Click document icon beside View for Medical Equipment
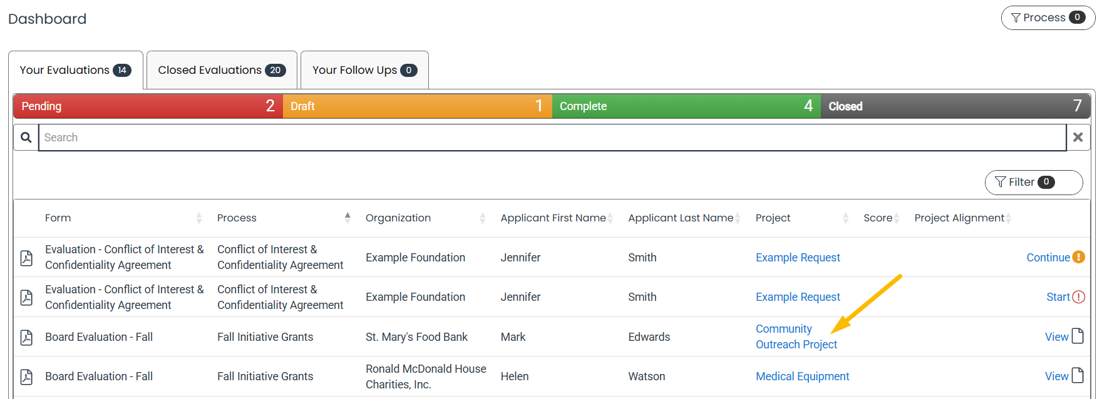1102x399 pixels. [1078, 375]
